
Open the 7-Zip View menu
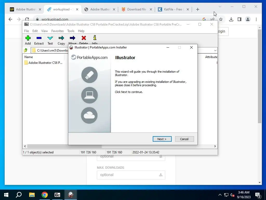(x=44, y=31)
